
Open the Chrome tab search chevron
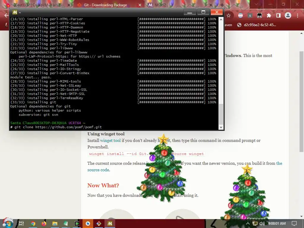[256, 4]
